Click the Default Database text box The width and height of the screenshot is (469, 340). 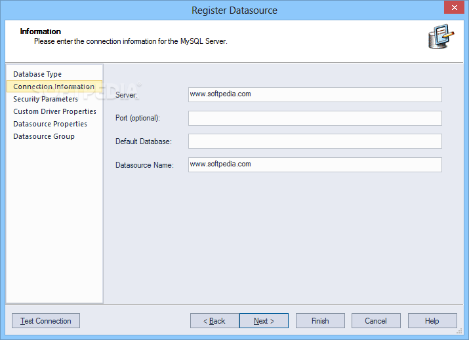314,142
